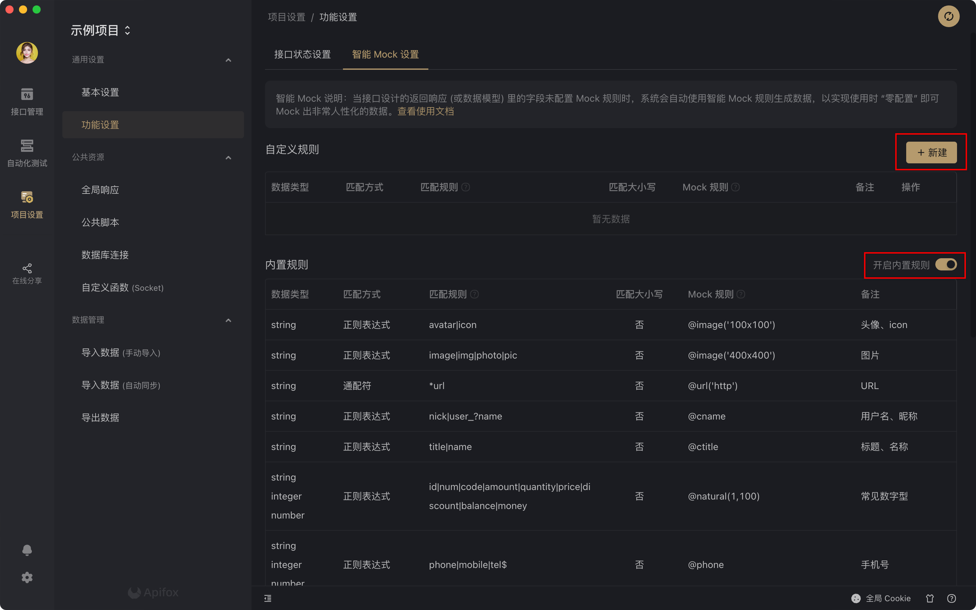Screen dimensions: 976x610
Task: Click the 新建 button
Action: [931, 152]
